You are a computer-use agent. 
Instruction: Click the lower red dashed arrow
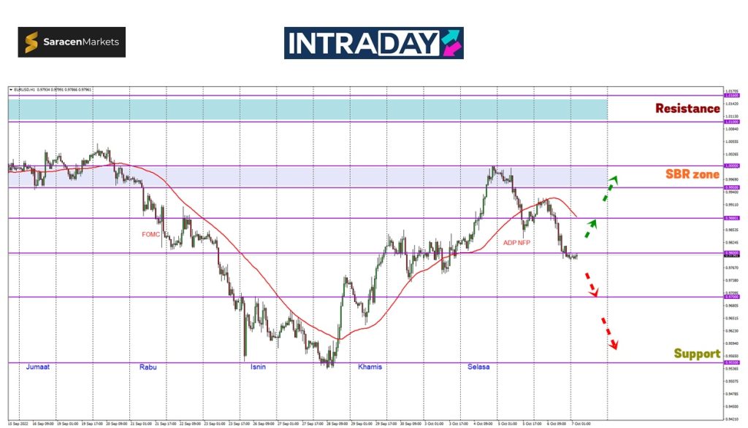[x=609, y=332]
